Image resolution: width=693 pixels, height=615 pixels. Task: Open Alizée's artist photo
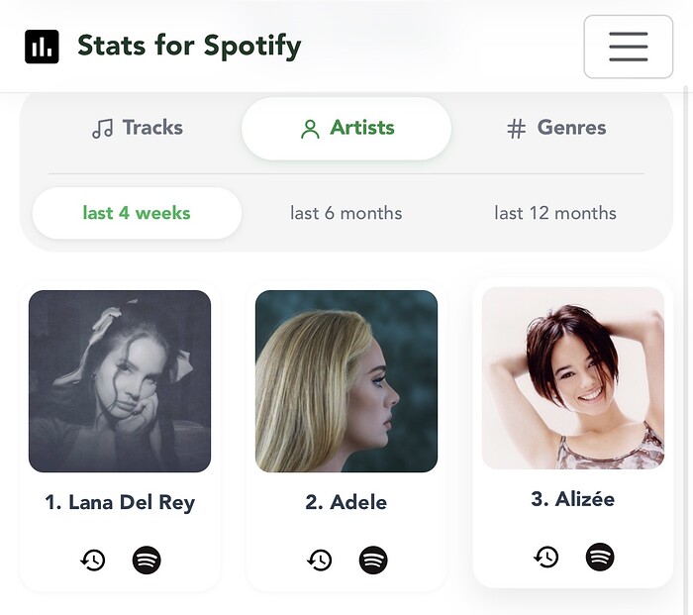click(x=573, y=378)
